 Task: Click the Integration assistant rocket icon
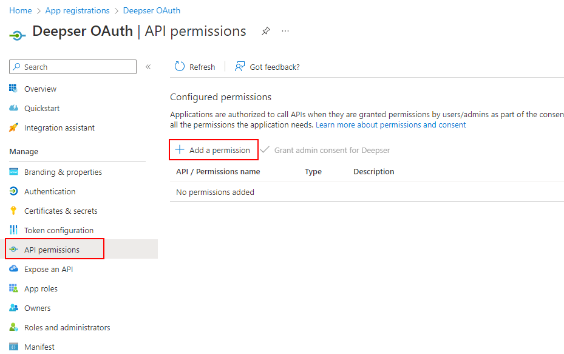tap(13, 128)
